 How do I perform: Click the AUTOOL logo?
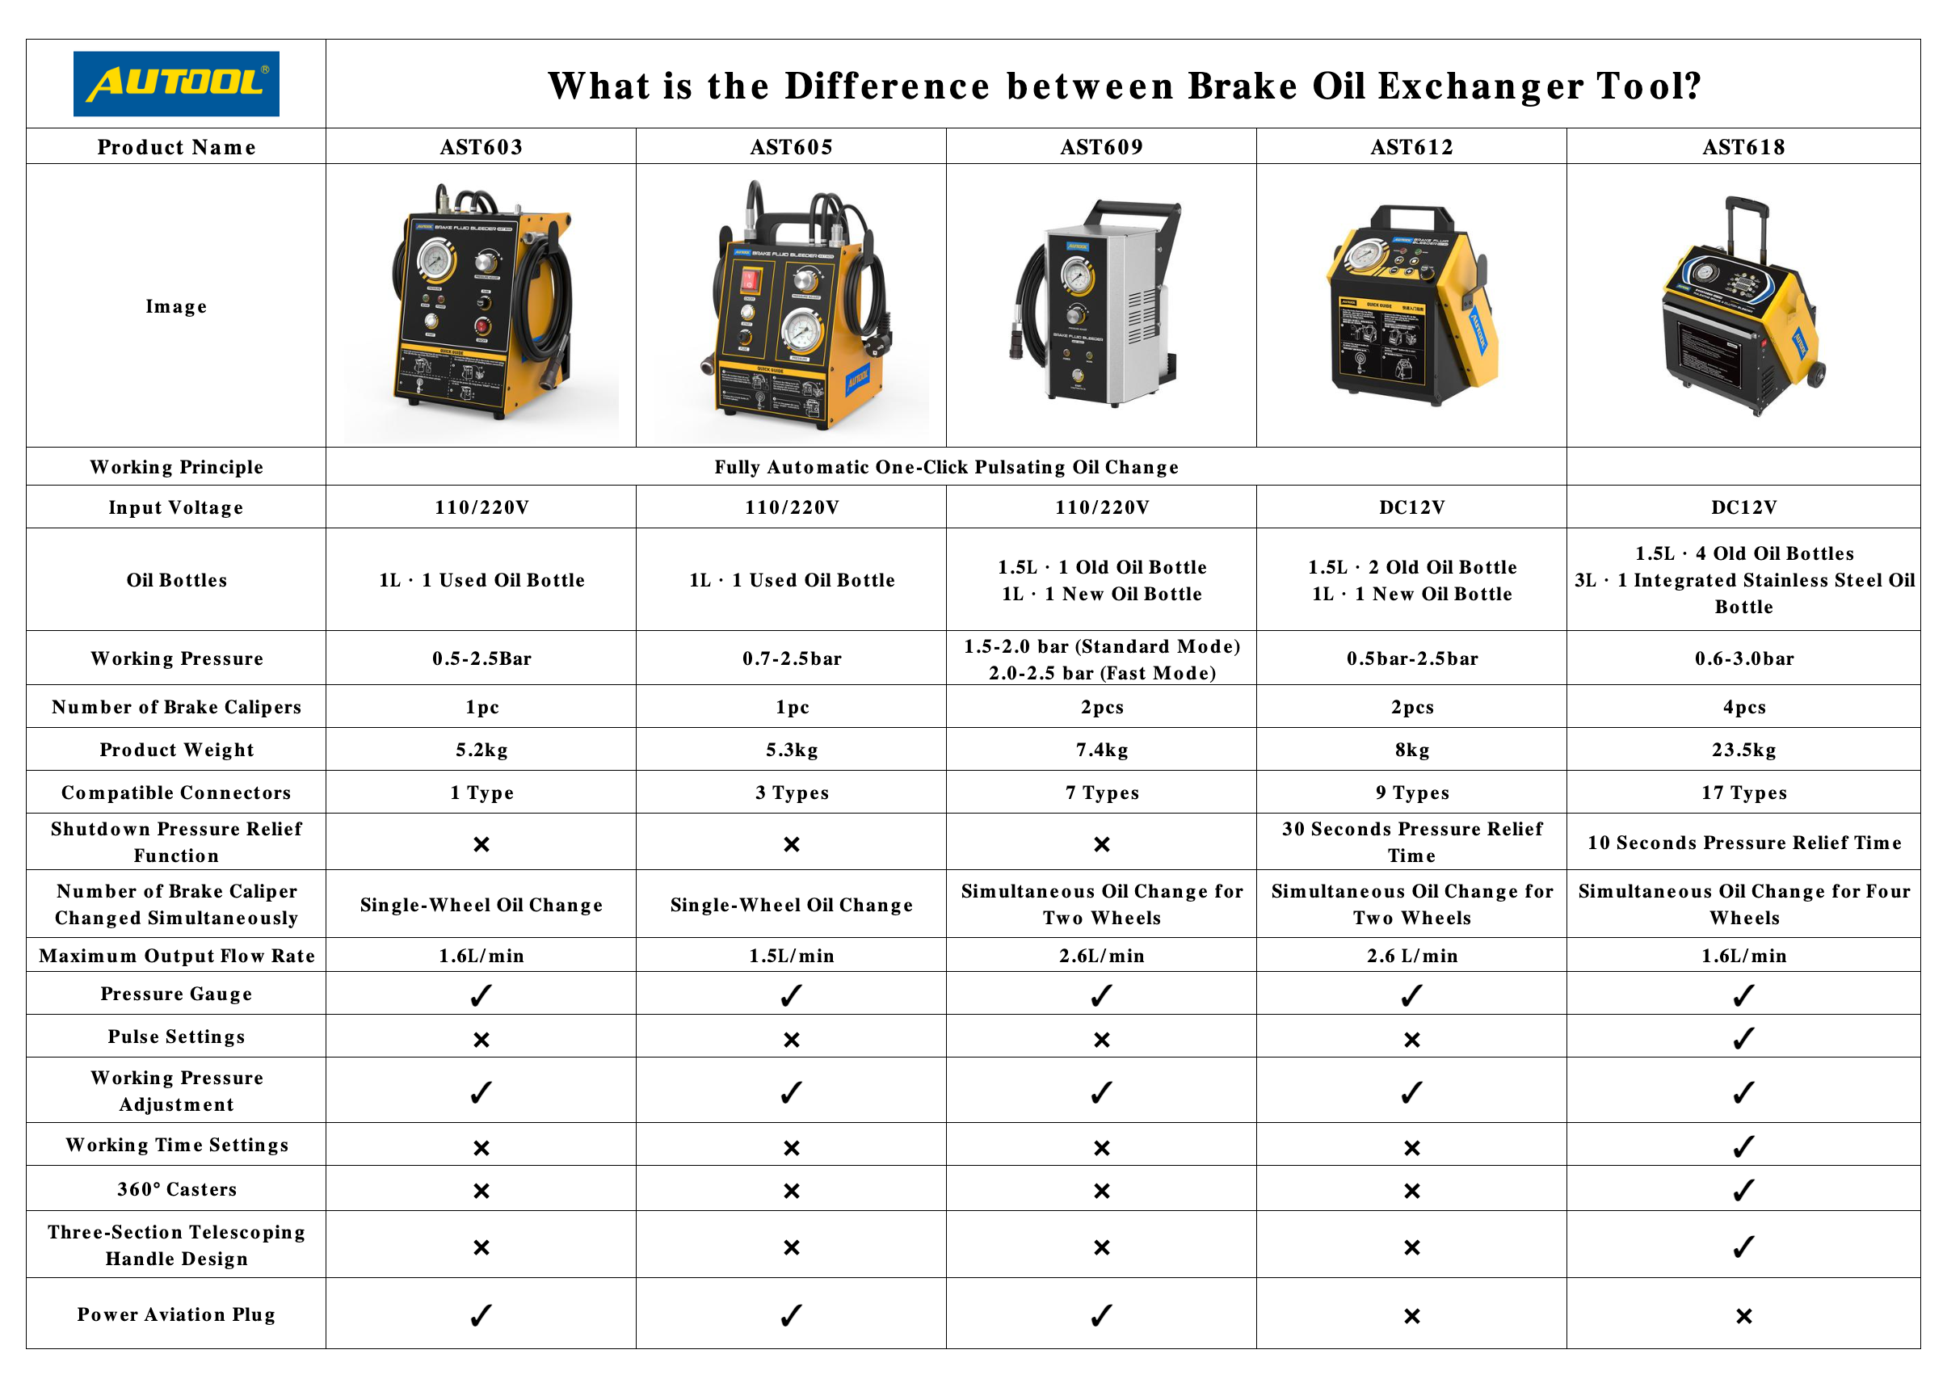coord(176,84)
